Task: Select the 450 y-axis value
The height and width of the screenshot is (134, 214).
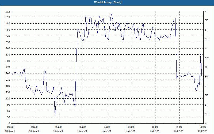Action: point(8,30)
